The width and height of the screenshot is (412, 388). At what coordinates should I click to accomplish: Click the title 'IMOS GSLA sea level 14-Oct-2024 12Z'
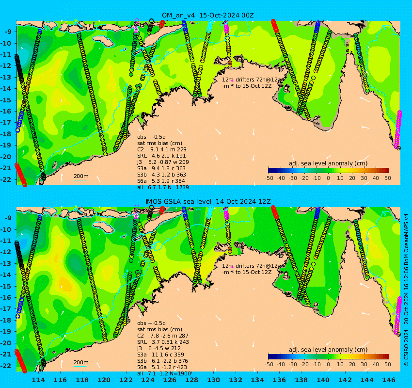pos(208,202)
